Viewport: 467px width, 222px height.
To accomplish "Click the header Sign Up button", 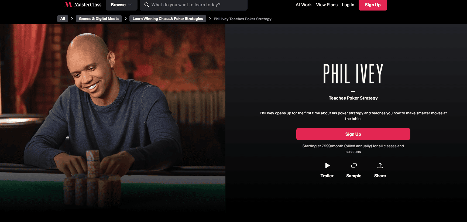I will coord(373,5).
